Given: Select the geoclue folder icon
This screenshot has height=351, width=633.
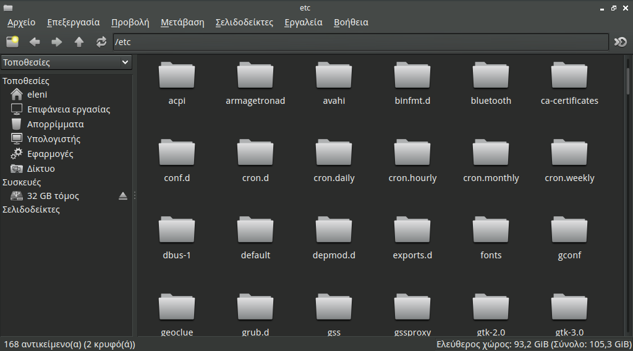Looking at the screenshot, I should pyautogui.click(x=177, y=307).
